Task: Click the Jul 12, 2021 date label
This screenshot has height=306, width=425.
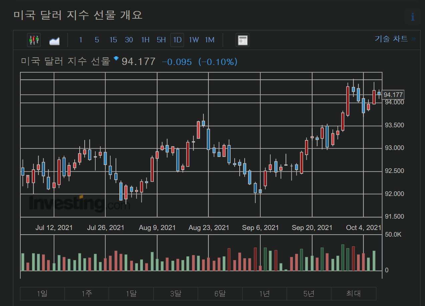Action: click(54, 228)
